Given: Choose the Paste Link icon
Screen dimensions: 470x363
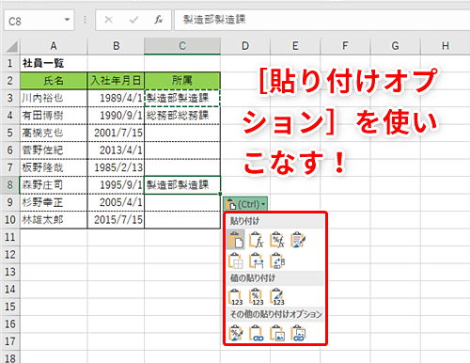Looking at the screenshot, I should [x=257, y=333].
